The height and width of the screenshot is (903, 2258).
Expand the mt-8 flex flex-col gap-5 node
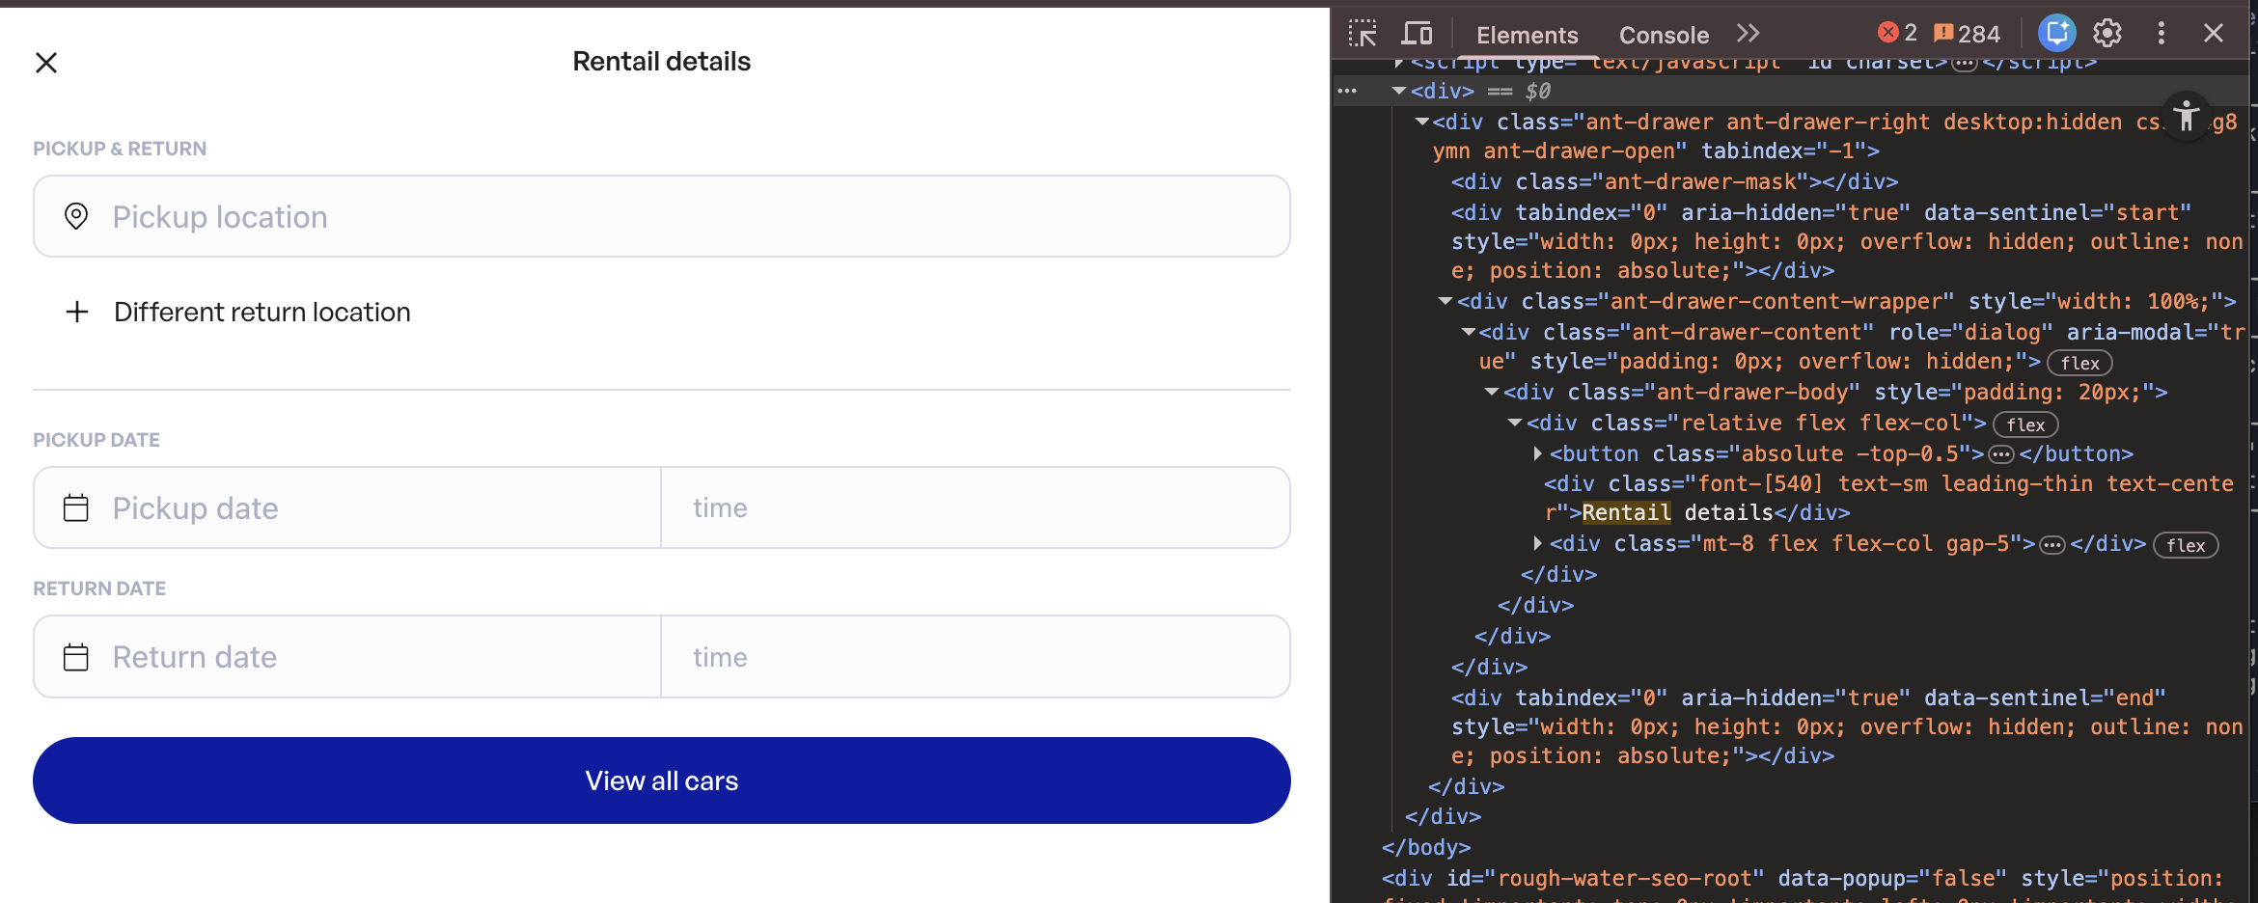[1538, 543]
